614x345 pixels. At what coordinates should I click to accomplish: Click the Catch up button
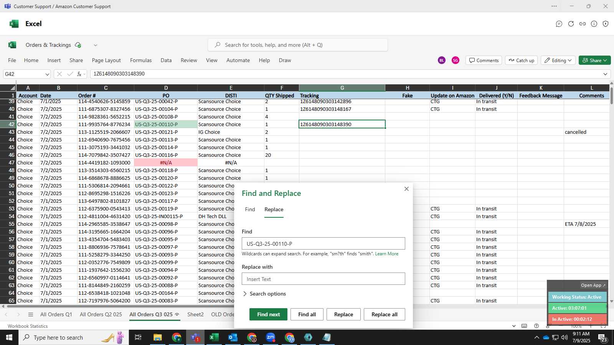[x=521, y=60]
